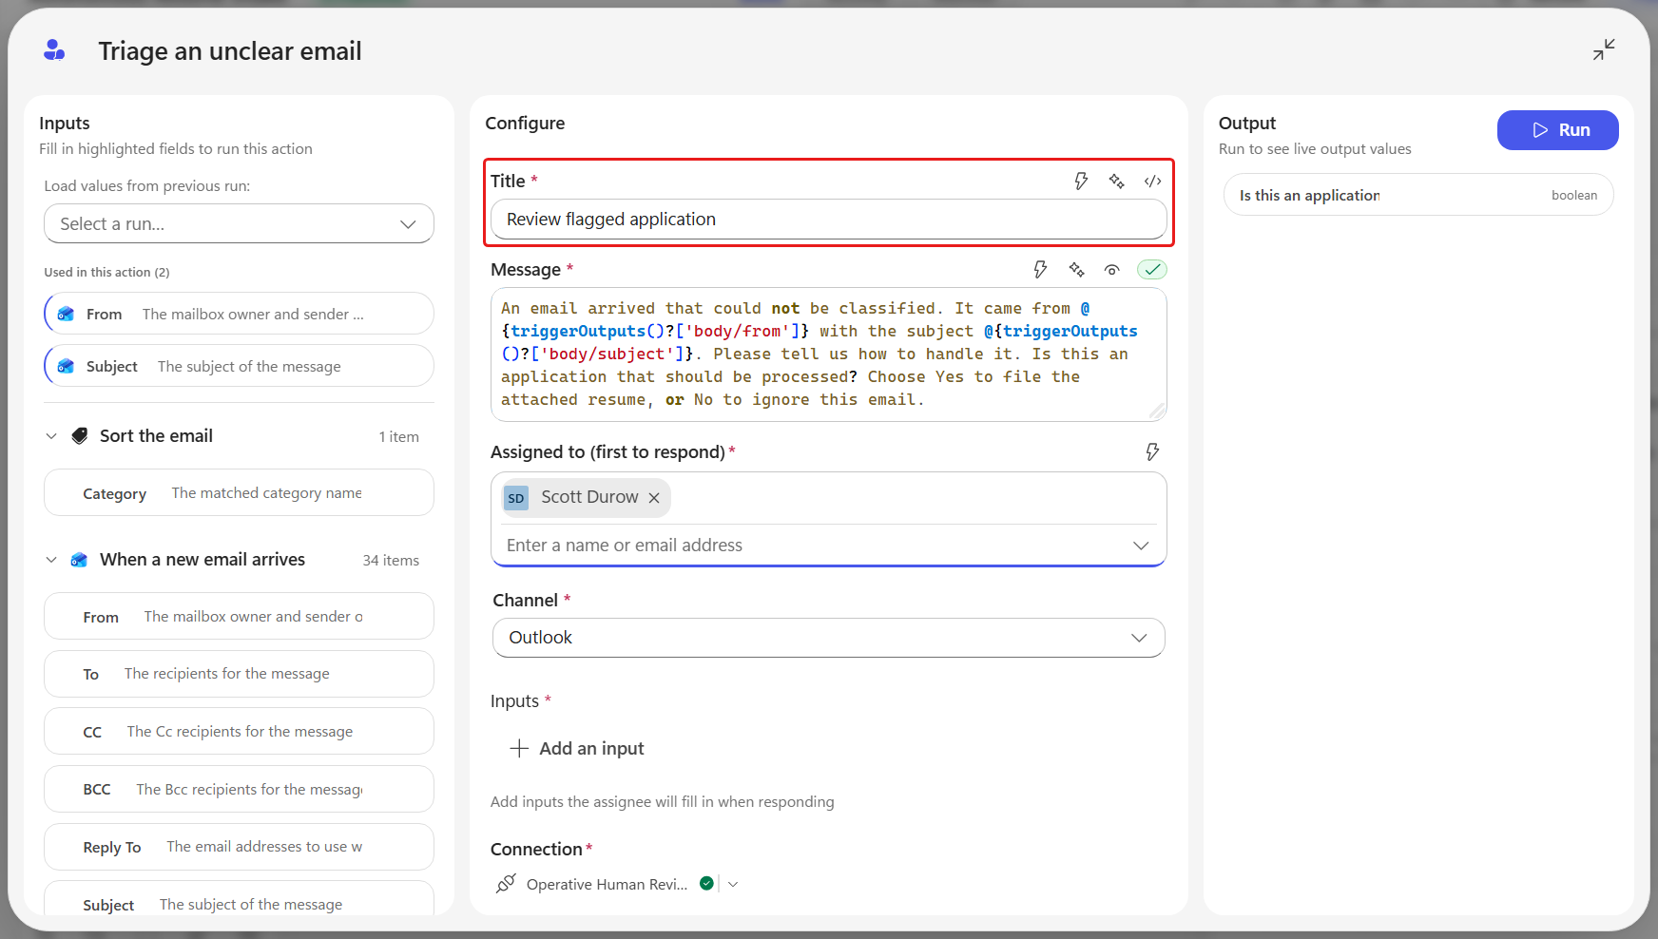The height and width of the screenshot is (939, 1658).
Task: Click the plus icon next to Add an input
Action: click(x=519, y=748)
